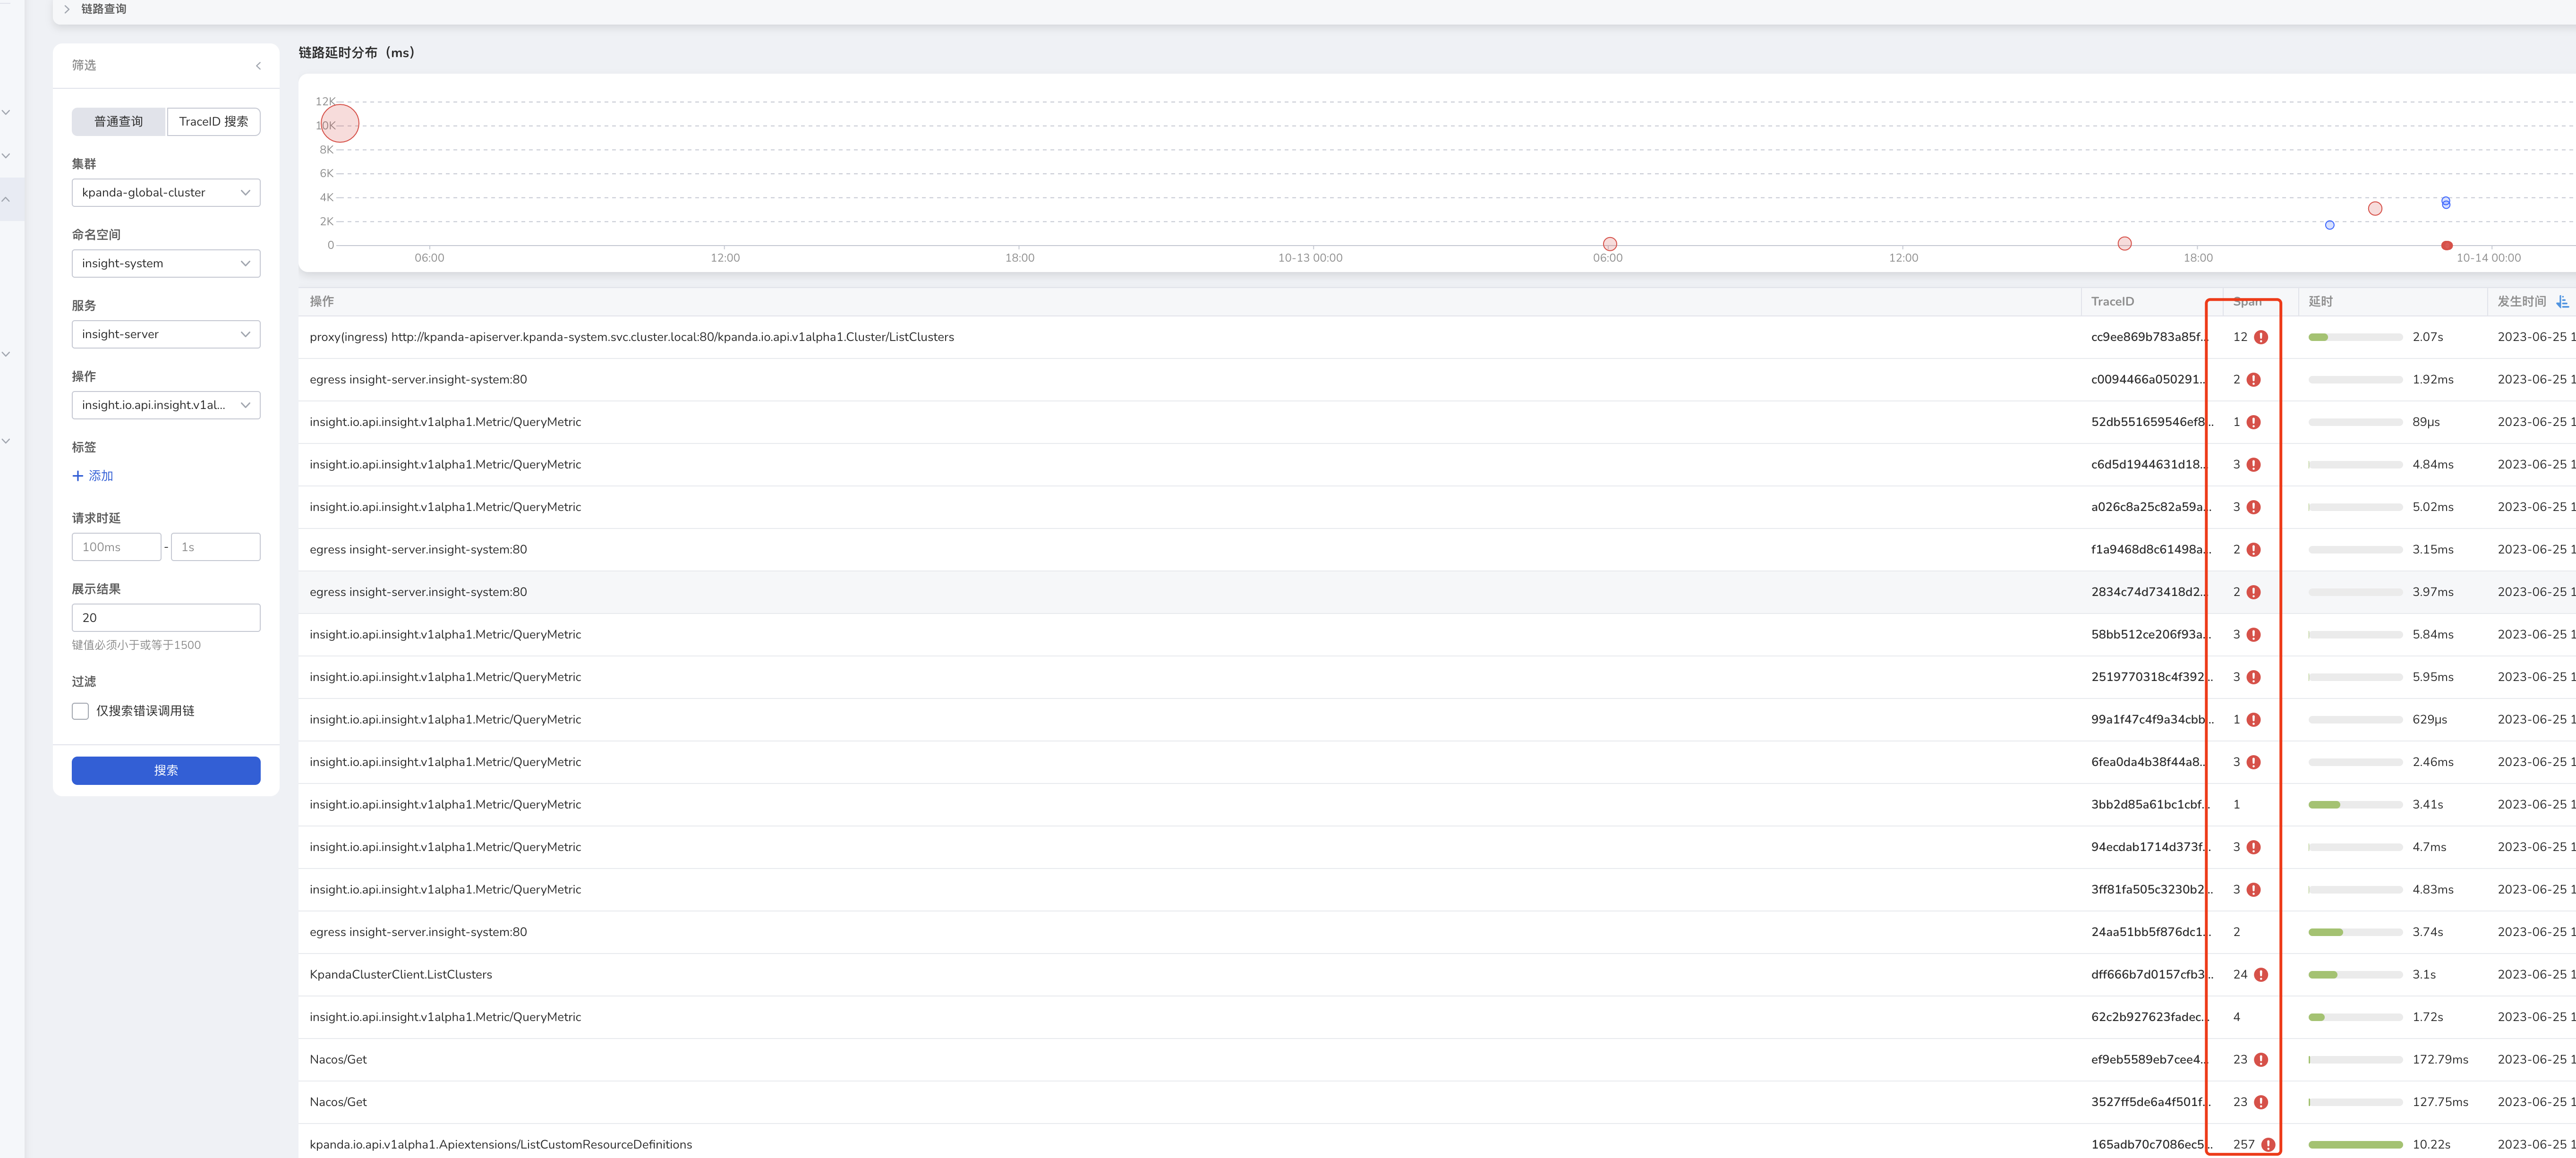
Task: Click error icon in dff666b7d0157cfb3 row
Action: pyautogui.click(x=2261, y=975)
